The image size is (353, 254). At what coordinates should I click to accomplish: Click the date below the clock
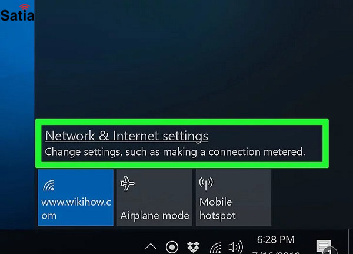276,252
